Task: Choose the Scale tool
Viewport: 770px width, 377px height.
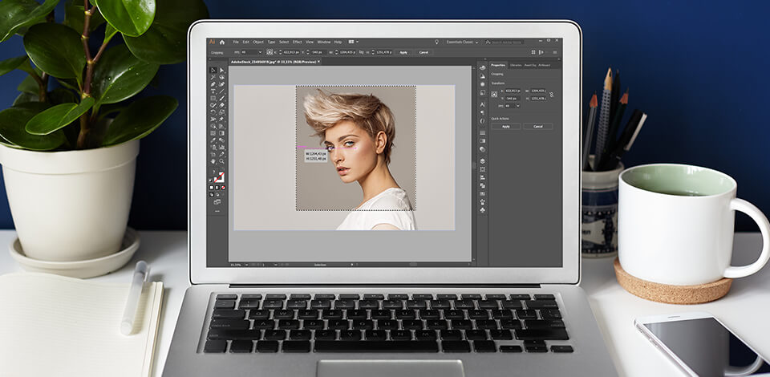Action: click(221, 111)
